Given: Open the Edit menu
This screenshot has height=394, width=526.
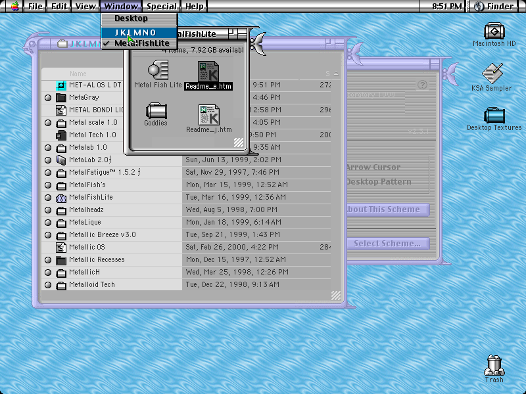Looking at the screenshot, I should coord(59,6).
